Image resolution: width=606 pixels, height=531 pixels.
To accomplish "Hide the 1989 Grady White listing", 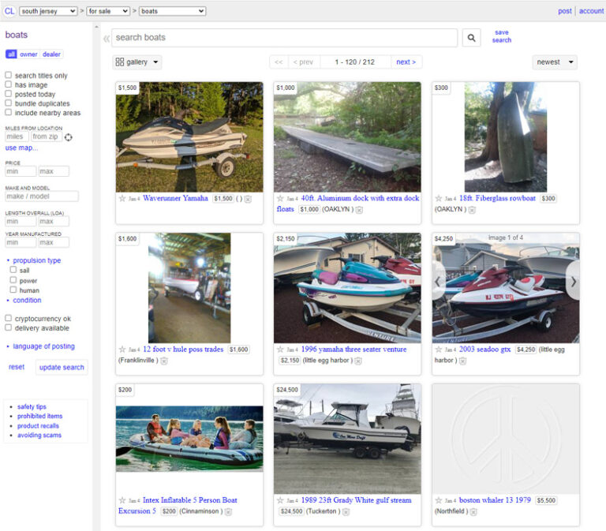I will pos(346,512).
